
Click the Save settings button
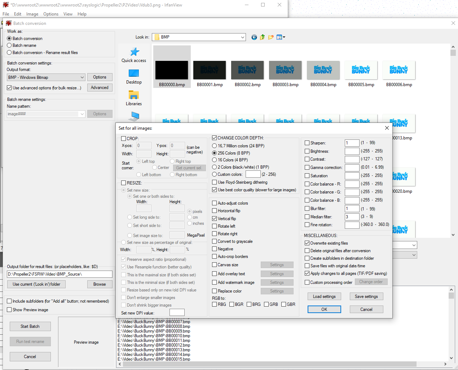point(366,297)
